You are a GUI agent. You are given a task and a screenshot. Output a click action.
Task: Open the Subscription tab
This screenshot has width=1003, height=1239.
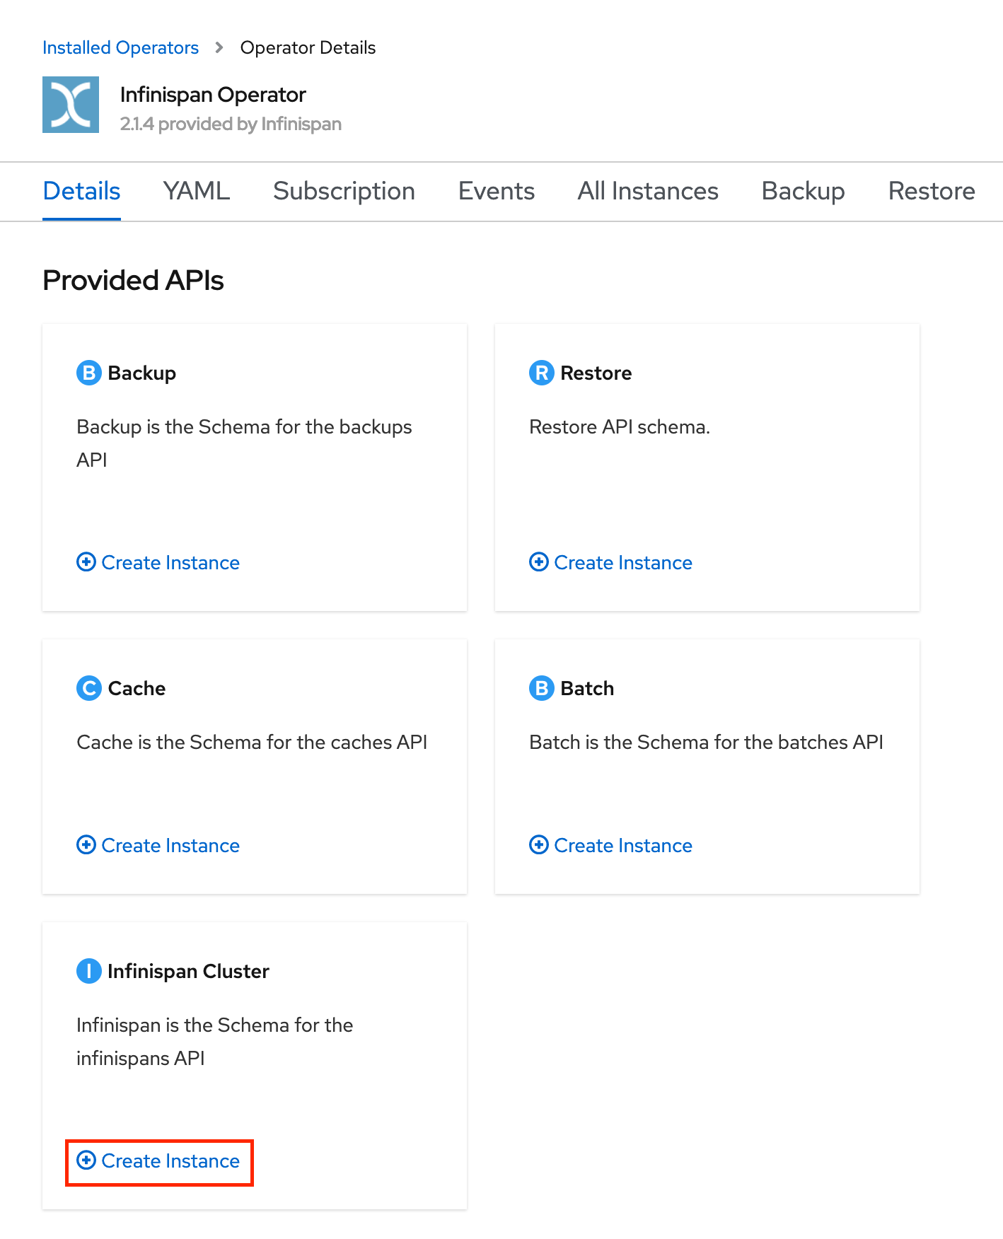(344, 191)
